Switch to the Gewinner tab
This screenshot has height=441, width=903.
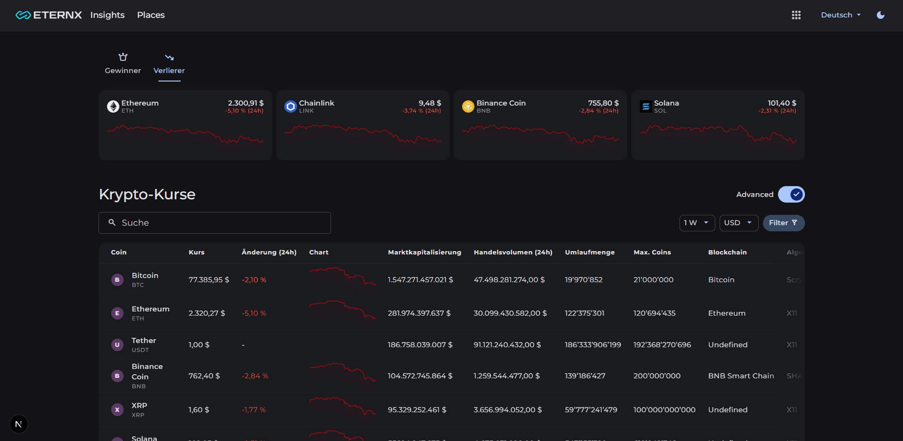click(x=123, y=64)
